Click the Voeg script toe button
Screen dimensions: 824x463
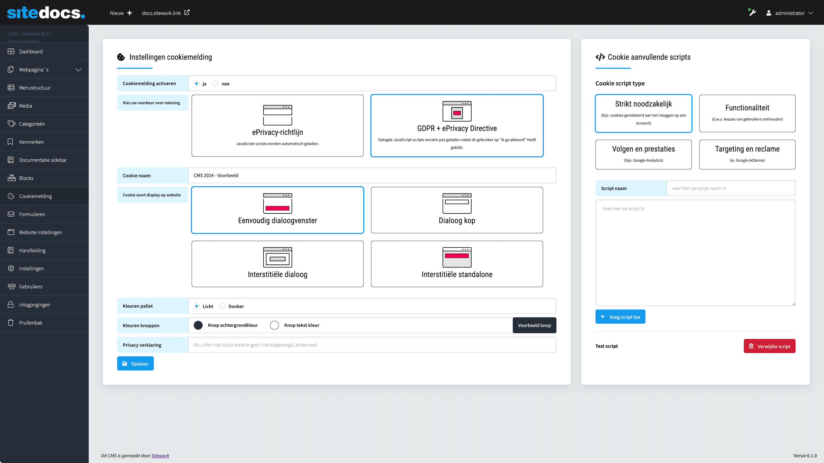(x=620, y=317)
